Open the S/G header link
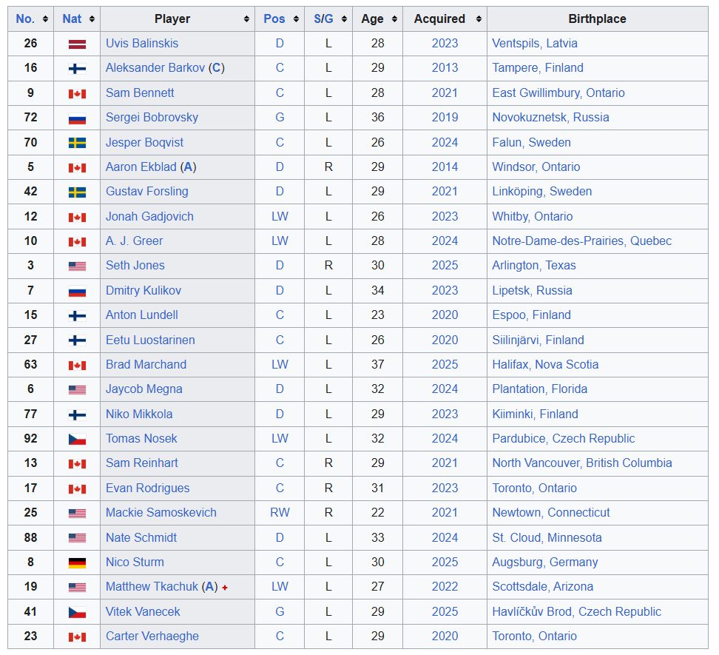The width and height of the screenshot is (719, 655). pos(323,19)
